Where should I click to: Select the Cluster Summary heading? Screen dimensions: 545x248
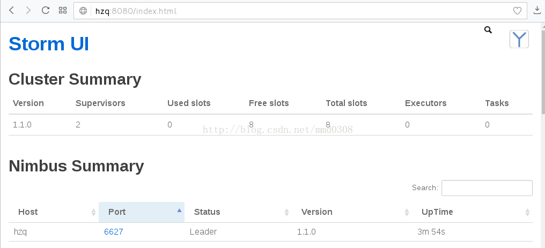75,79
